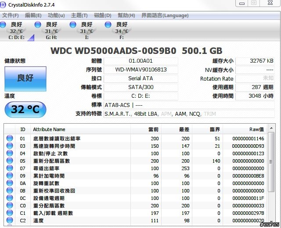Image resolution: width=281 pixels, height=228 pixels.
Task: Click the 最差 column header
Action: (177, 129)
